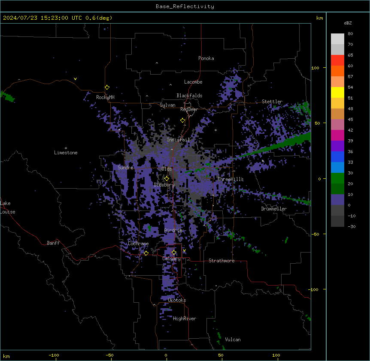Screen dimensions: 370x361
Task: Click the Sundre map label
Action: pyautogui.click(x=125, y=168)
